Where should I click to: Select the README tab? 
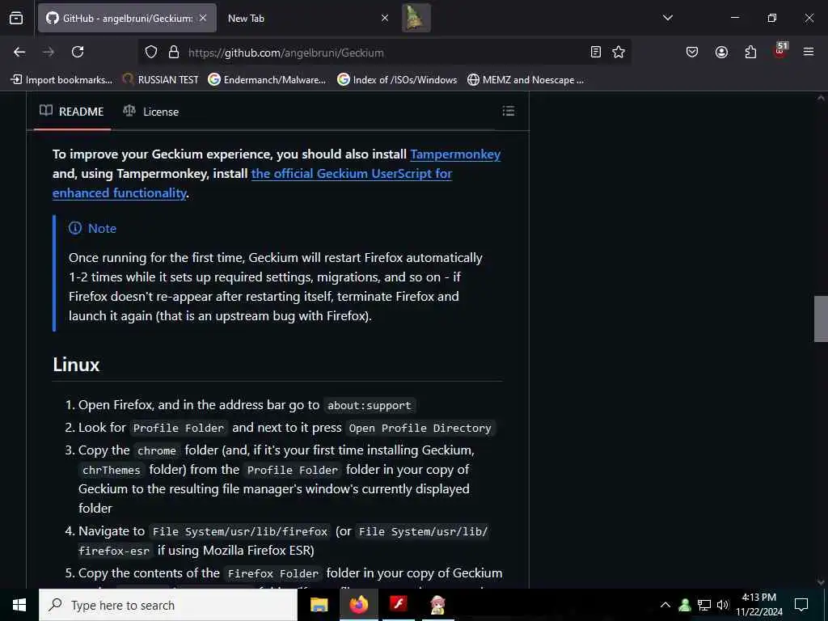click(x=72, y=112)
